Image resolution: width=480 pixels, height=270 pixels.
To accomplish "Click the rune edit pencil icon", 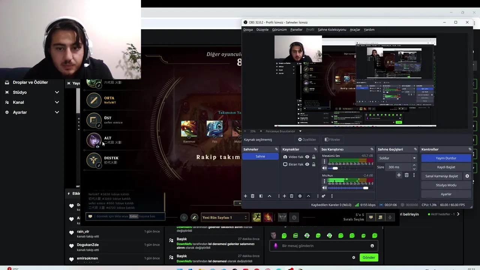I will [x=194, y=217].
